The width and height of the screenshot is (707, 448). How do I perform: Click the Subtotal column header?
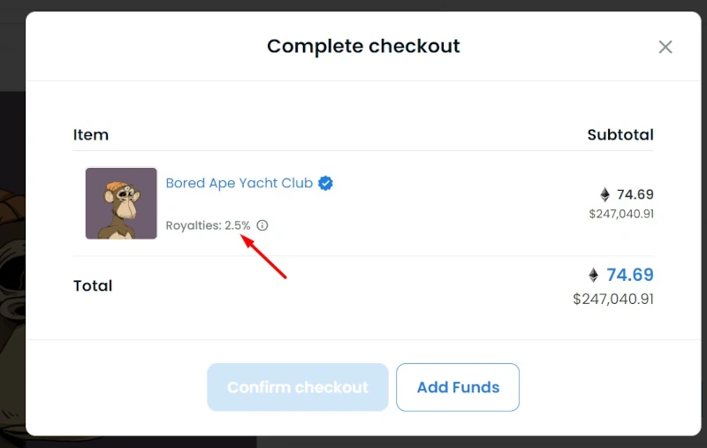pyautogui.click(x=620, y=135)
